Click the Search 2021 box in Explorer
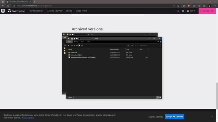Screen dimensions: 218x122 [x=148, y=45]
